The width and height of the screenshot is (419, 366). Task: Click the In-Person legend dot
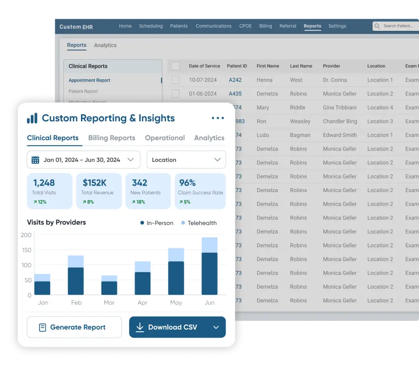pyautogui.click(x=142, y=222)
